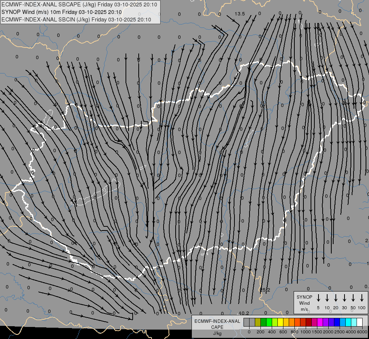Screen dimensions: 369x339
Task: Click the dark green CAPE color swatch
Action: (263, 322)
